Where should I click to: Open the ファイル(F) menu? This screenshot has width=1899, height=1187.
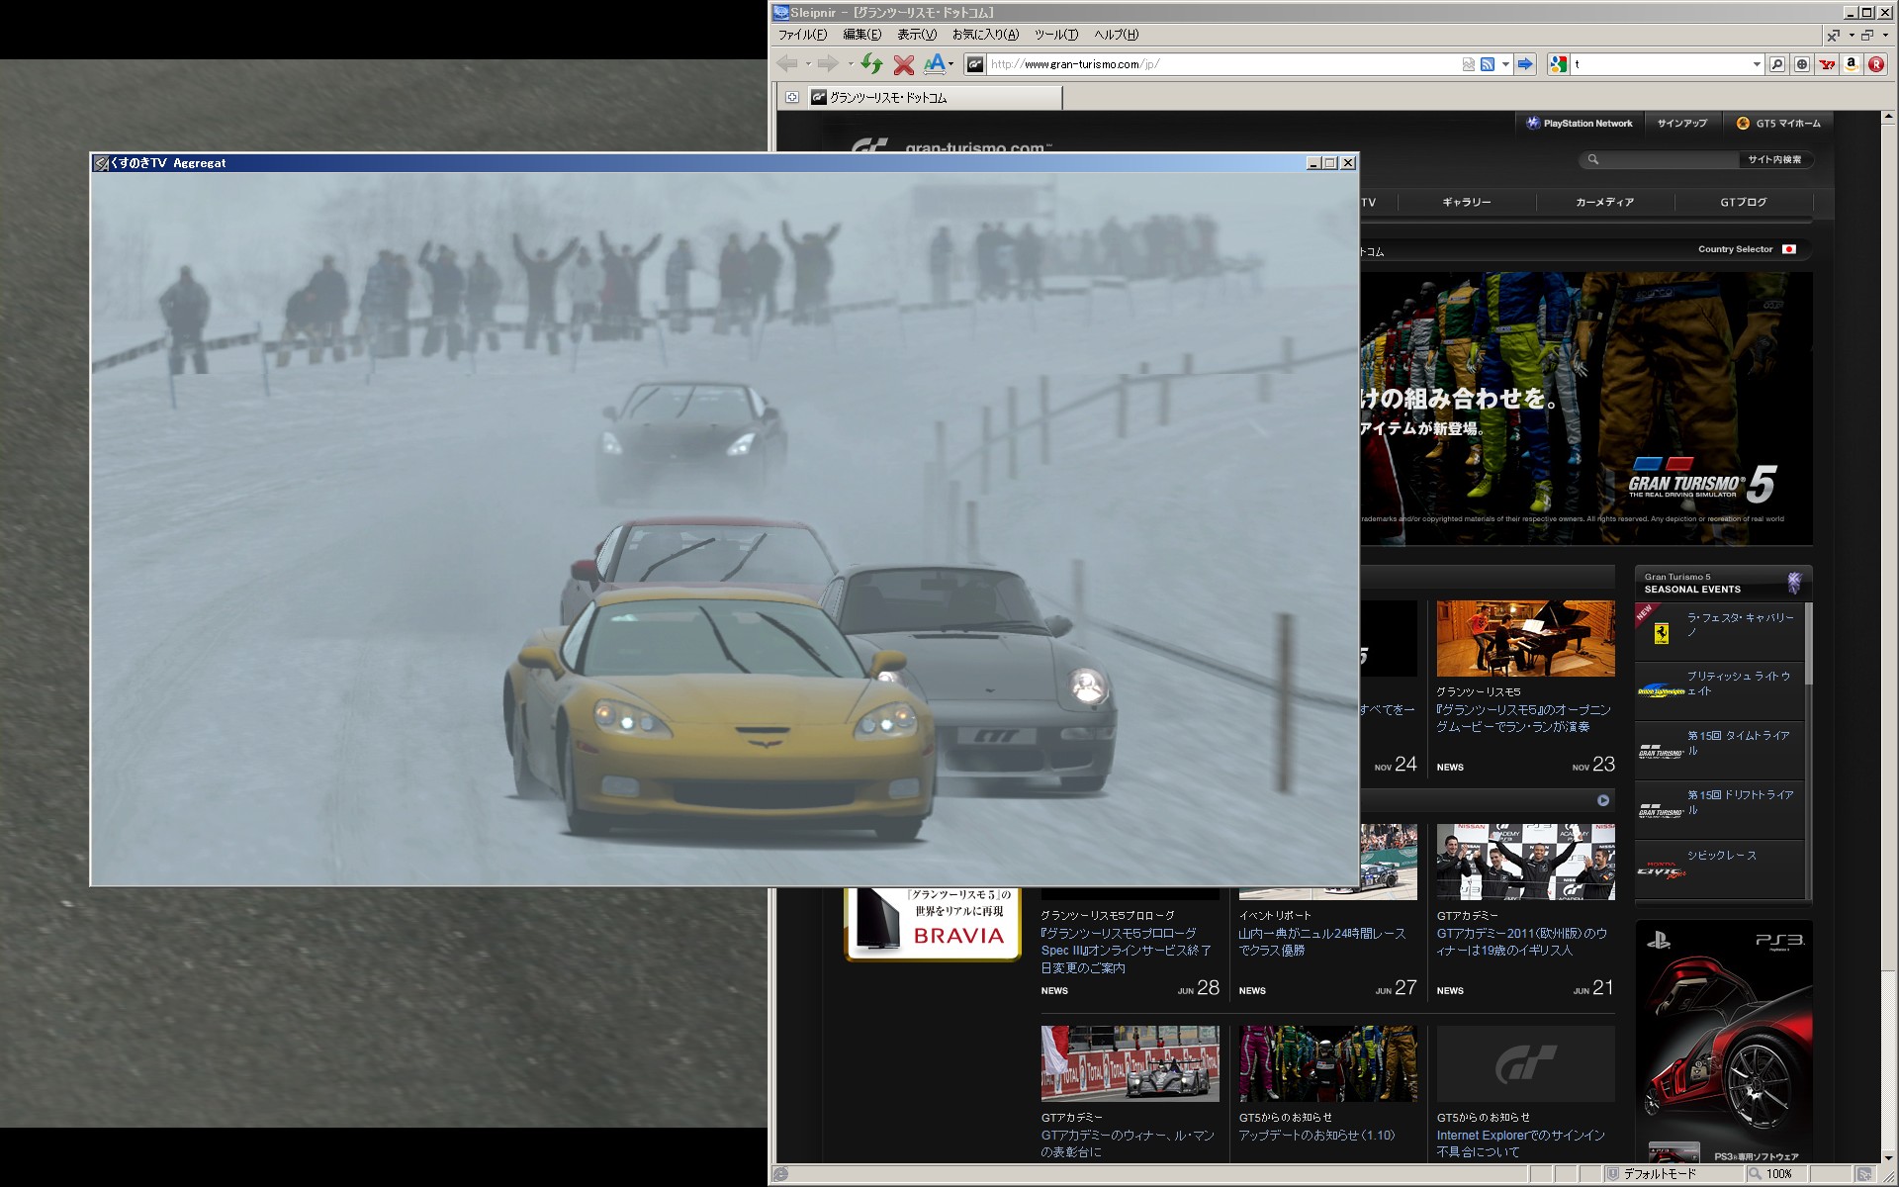[802, 35]
